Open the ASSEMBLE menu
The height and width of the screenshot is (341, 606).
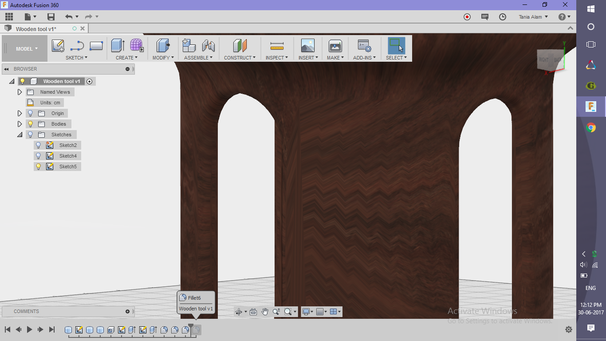[198, 58]
